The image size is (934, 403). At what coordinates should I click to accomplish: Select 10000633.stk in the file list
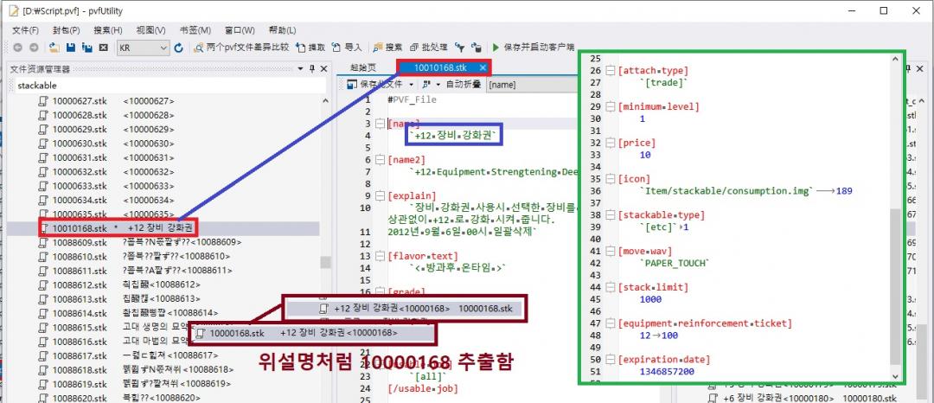click(x=79, y=186)
